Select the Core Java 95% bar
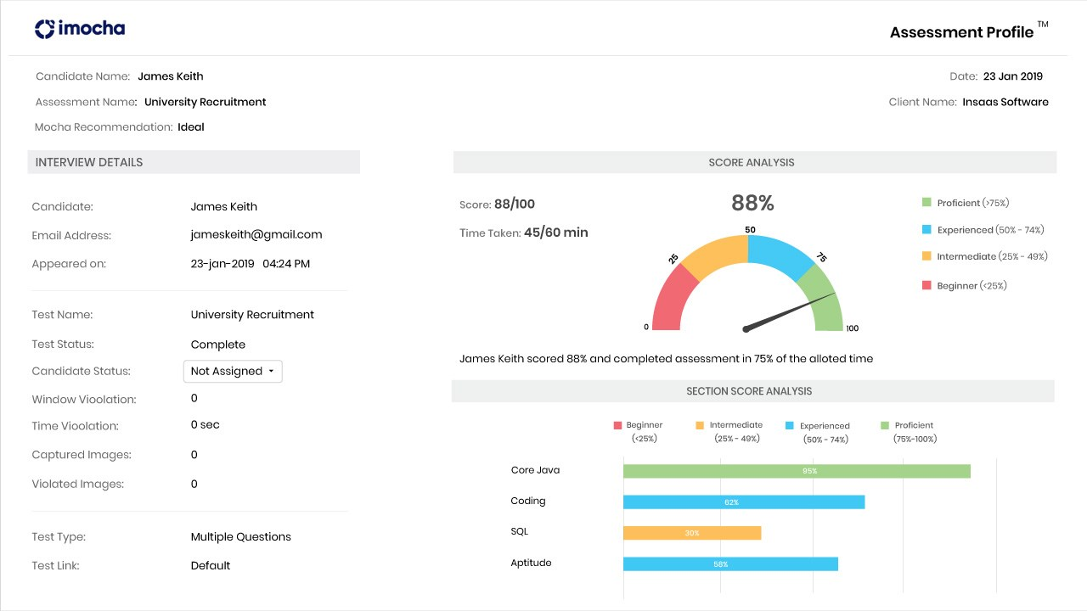 click(x=796, y=471)
